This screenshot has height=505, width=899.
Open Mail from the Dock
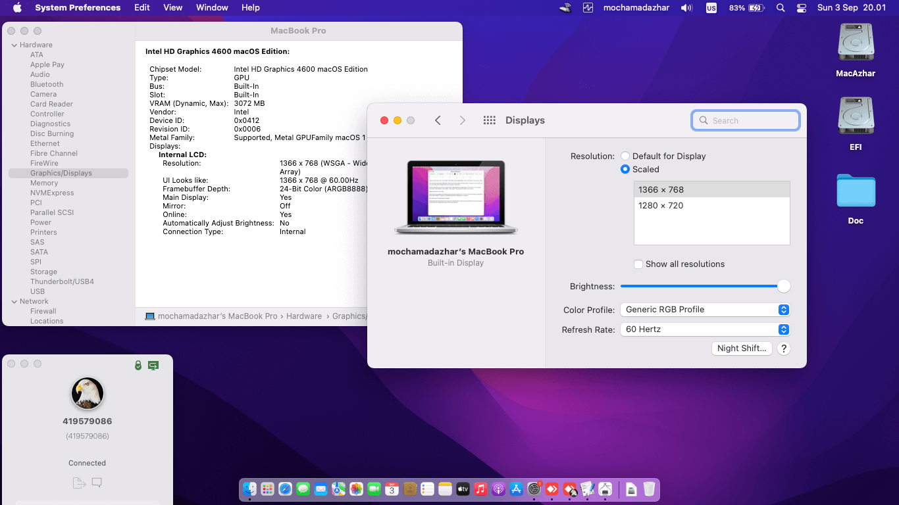[x=321, y=489]
